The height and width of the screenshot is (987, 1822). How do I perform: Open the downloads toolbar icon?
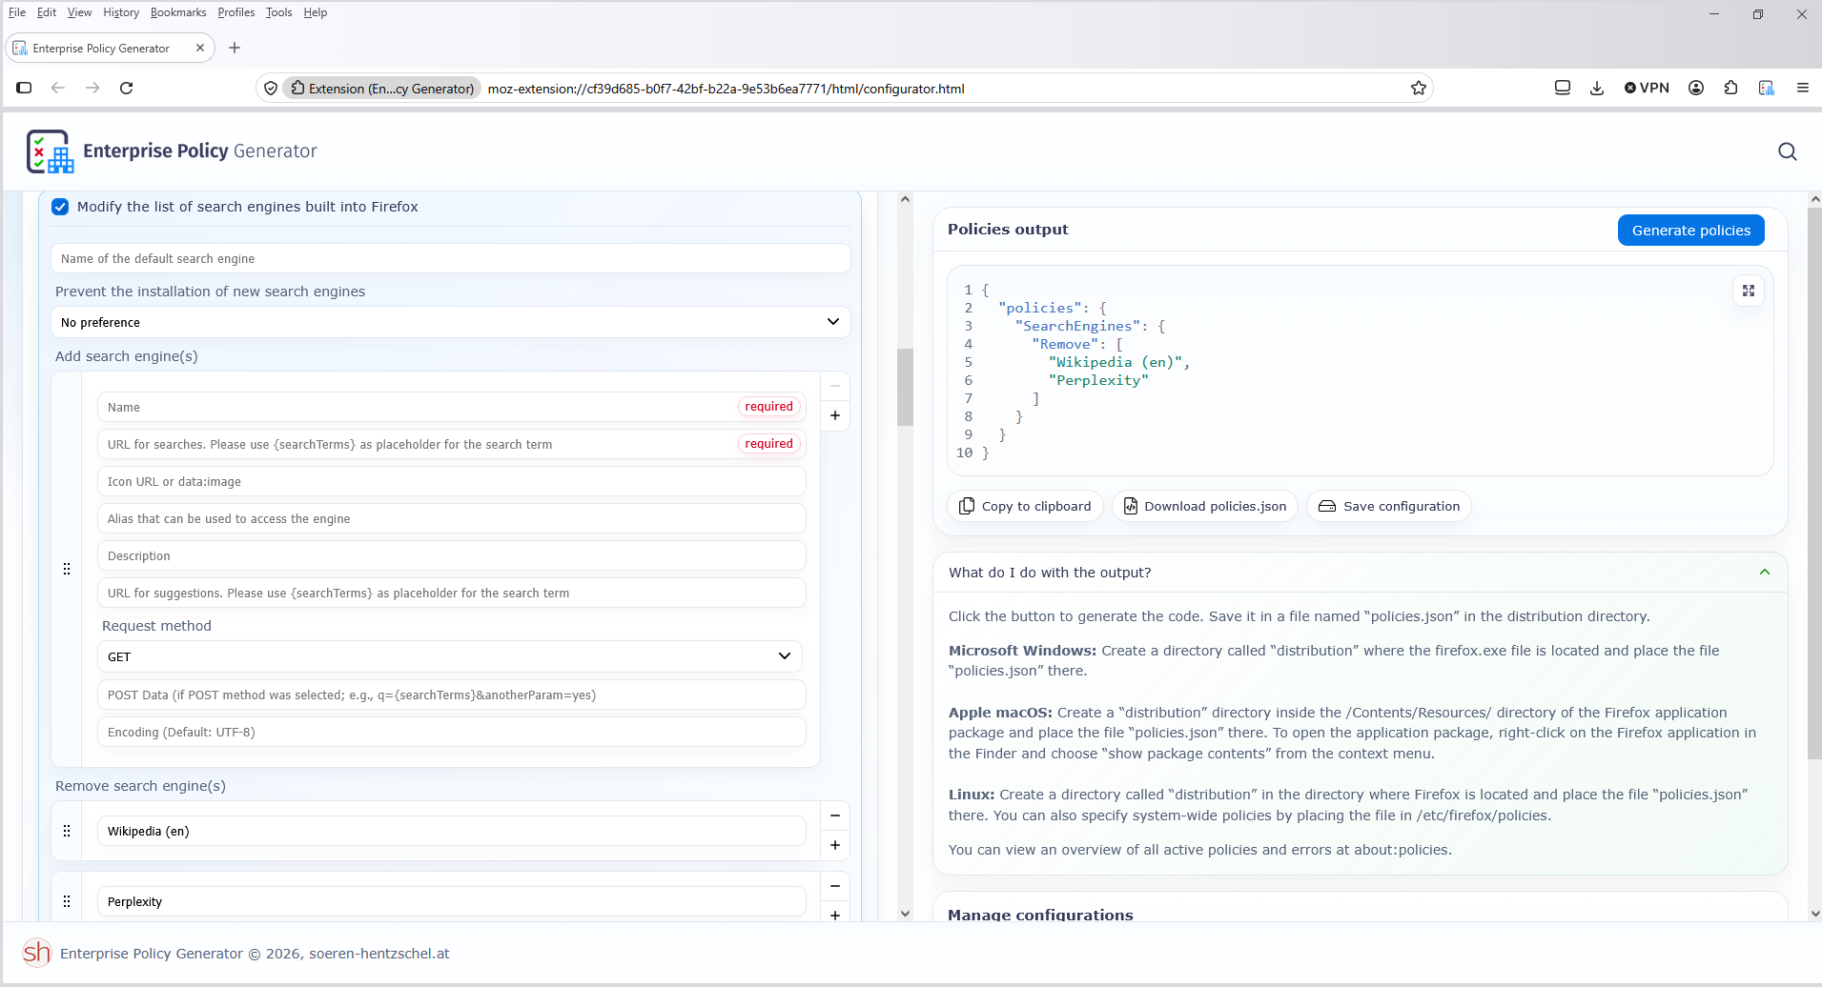coord(1596,88)
